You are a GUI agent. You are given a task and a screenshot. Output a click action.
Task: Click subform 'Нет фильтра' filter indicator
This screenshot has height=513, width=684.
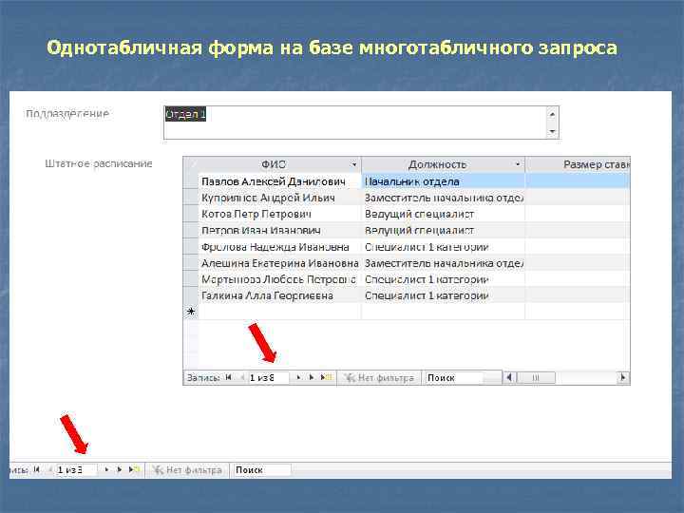tap(379, 378)
